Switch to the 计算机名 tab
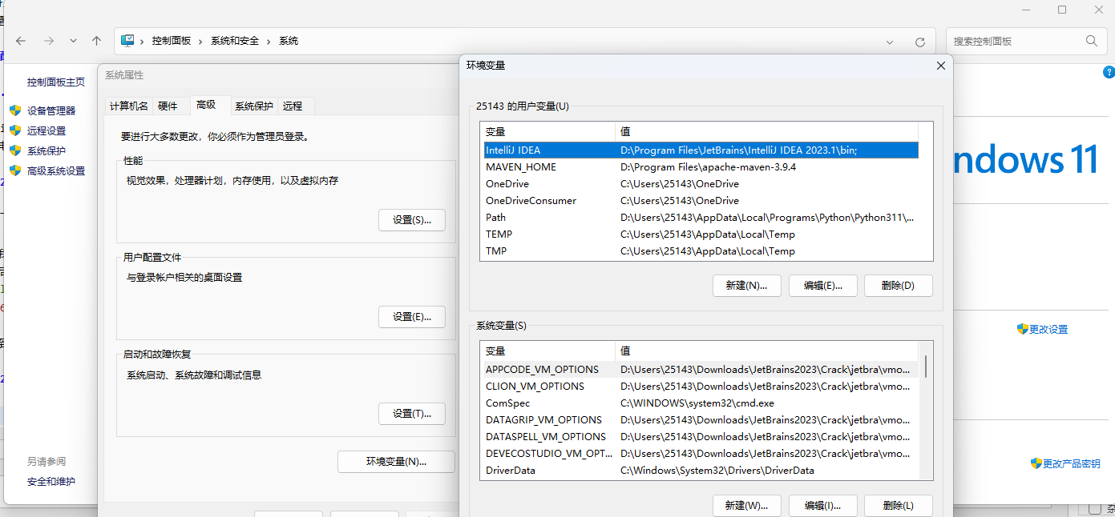 point(127,105)
